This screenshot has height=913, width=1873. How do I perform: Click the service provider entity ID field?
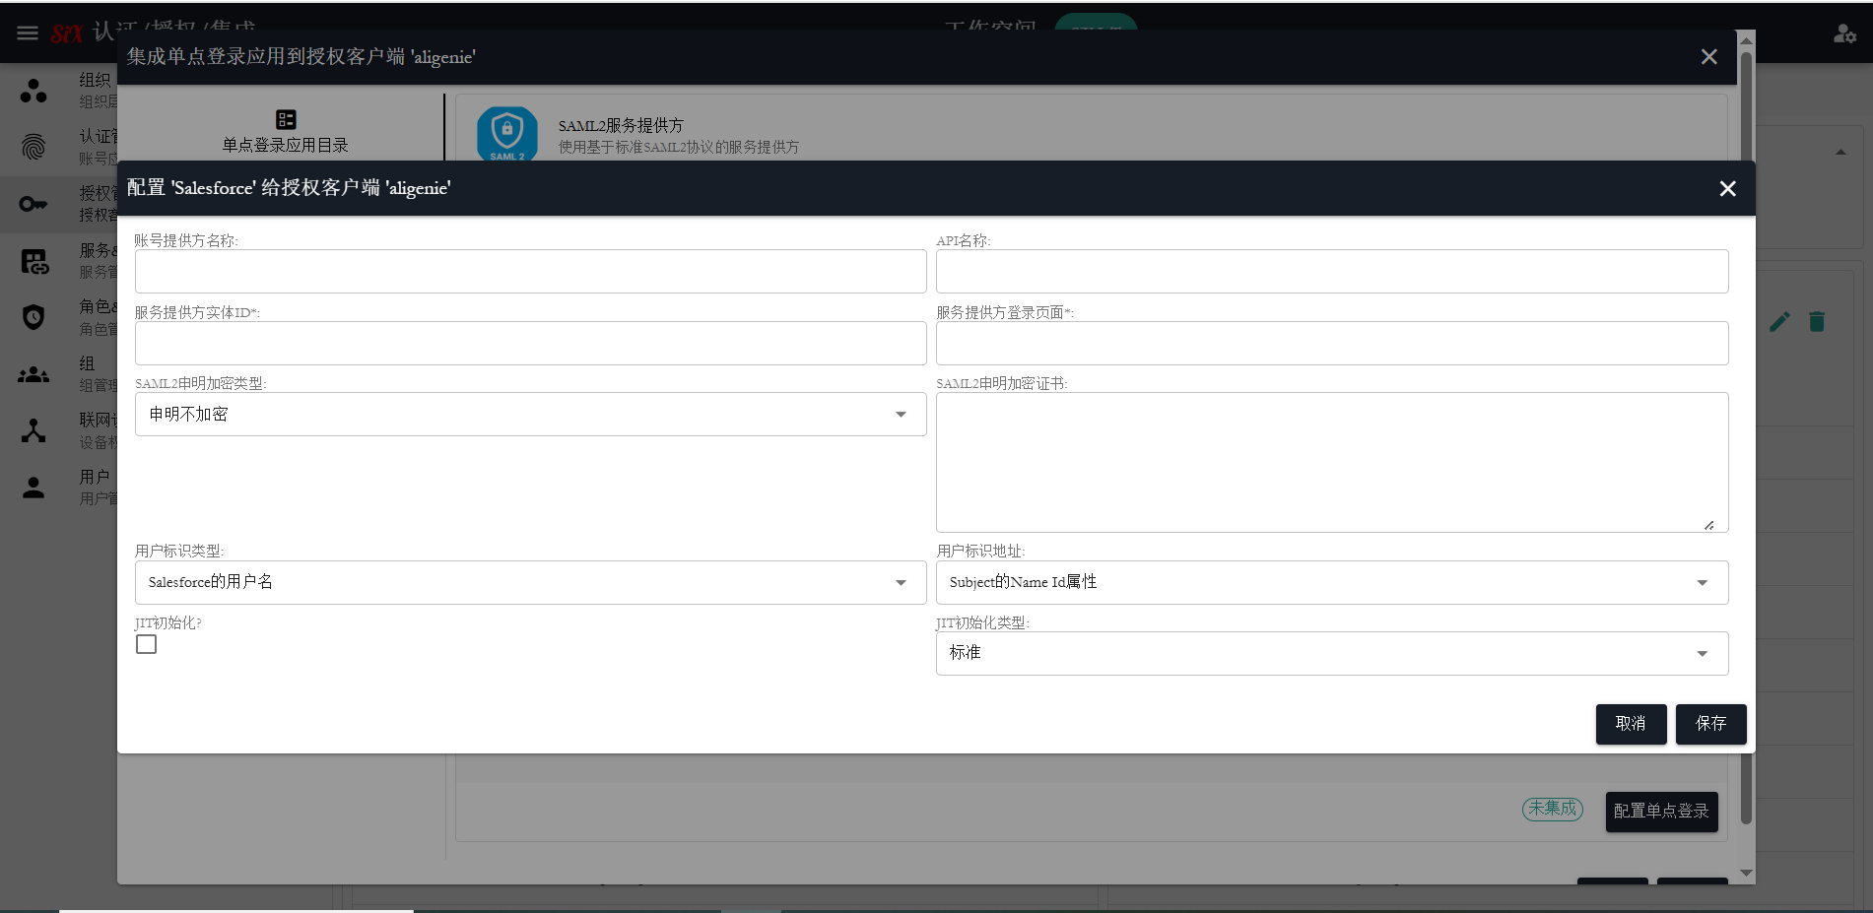(530, 344)
